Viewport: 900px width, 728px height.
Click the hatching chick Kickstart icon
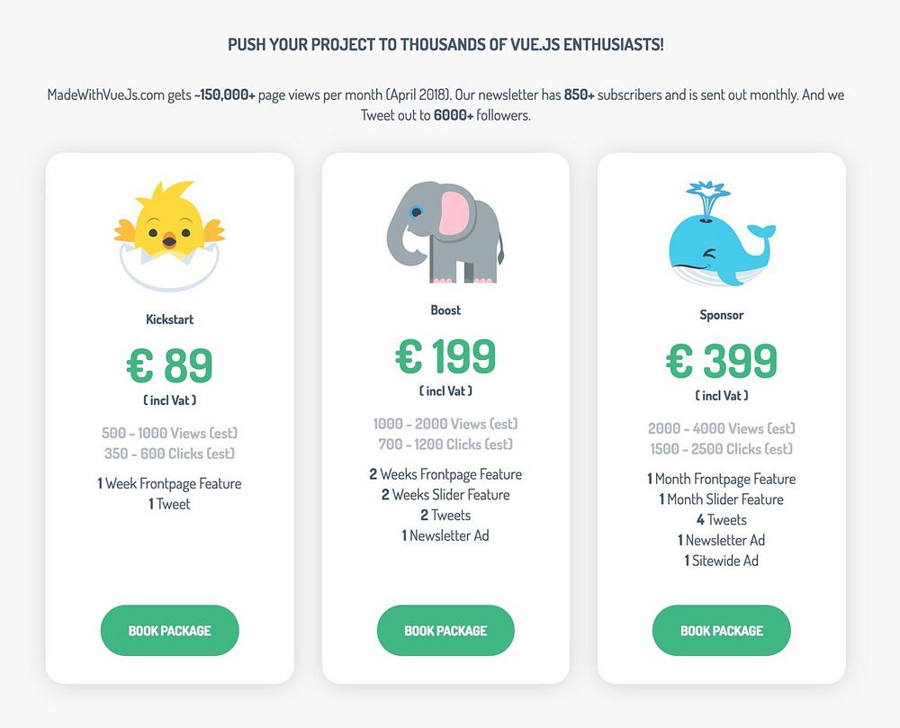pyautogui.click(x=169, y=235)
